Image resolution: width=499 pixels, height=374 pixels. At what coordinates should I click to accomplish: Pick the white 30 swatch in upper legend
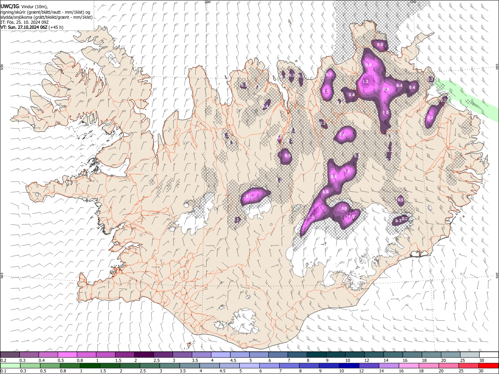(x=488, y=355)
